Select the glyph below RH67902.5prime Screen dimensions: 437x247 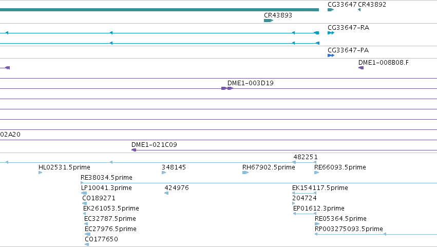[245, 173]
